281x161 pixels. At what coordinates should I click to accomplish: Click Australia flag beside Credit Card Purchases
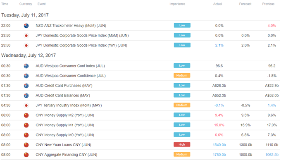pos(26,86)
